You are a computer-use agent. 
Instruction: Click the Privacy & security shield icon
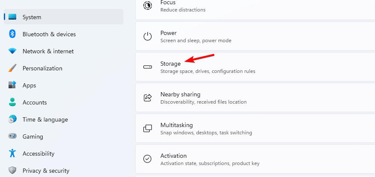click(x=12, y=171)
